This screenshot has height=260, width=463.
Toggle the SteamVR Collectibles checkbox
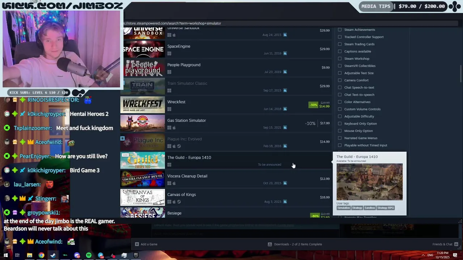tap(340, 66)
